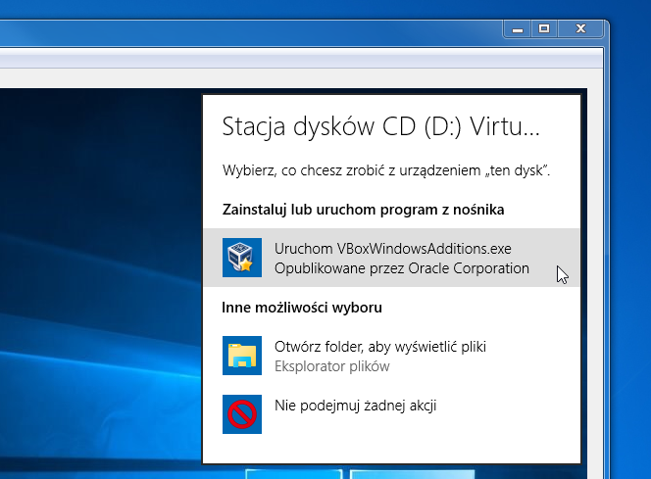651x479 pixels.
Task: Choose 'Otwórz folder, aby wyświetlić pliki'
Action: 391,356
